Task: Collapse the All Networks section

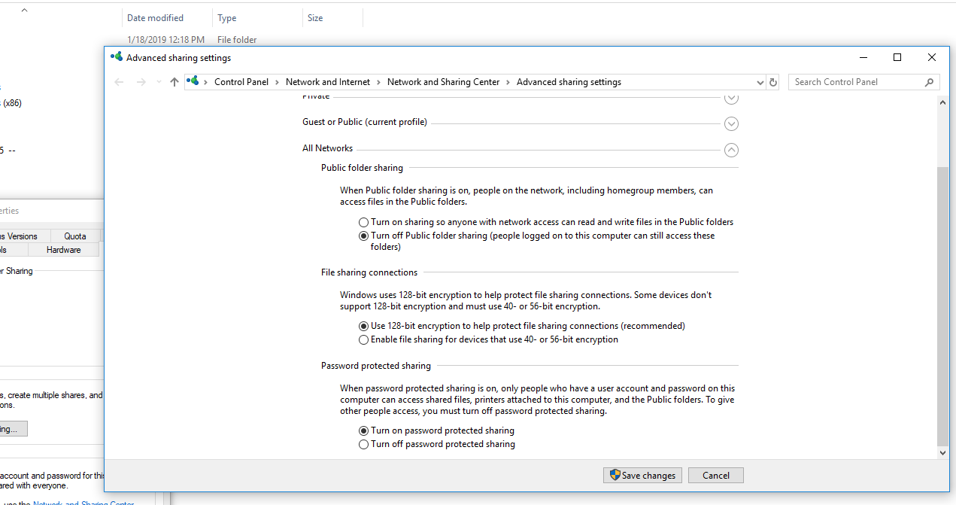Action: (x=731, y=150)
